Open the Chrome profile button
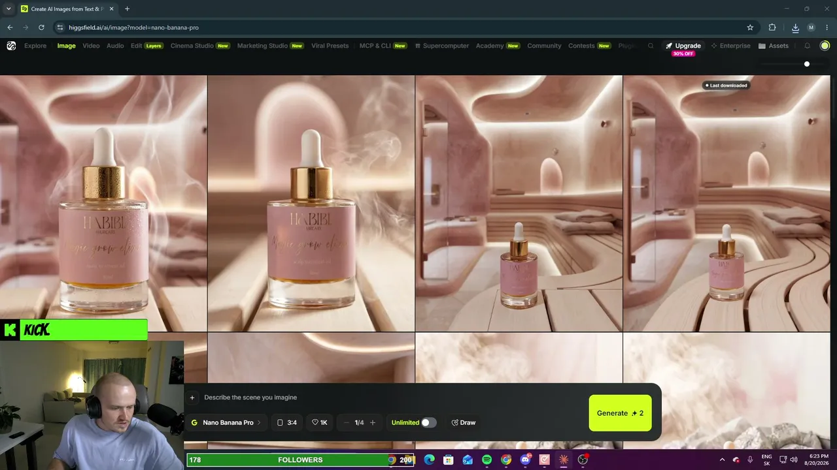Screen dimensions: 837x470 [x=811, y=27]
